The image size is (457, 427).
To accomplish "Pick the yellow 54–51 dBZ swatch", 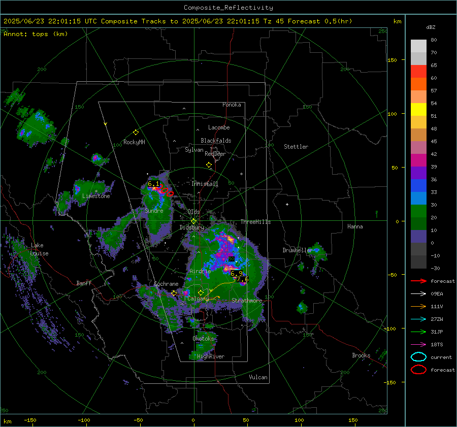I will tap(418, 110).
